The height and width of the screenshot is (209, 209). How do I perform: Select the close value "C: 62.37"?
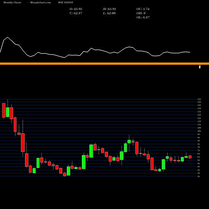[76, 13]
